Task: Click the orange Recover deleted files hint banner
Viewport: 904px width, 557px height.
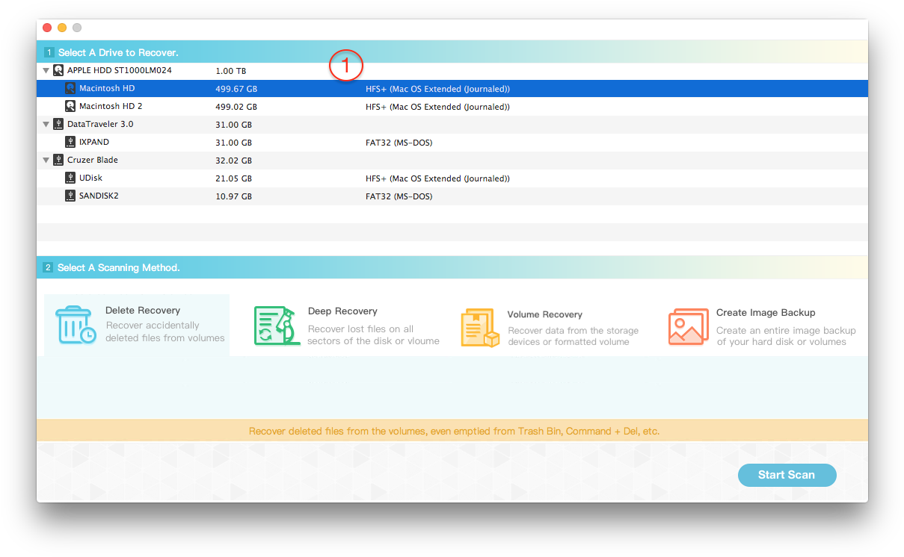Action: pyautogui.click(x=452, y=431)
